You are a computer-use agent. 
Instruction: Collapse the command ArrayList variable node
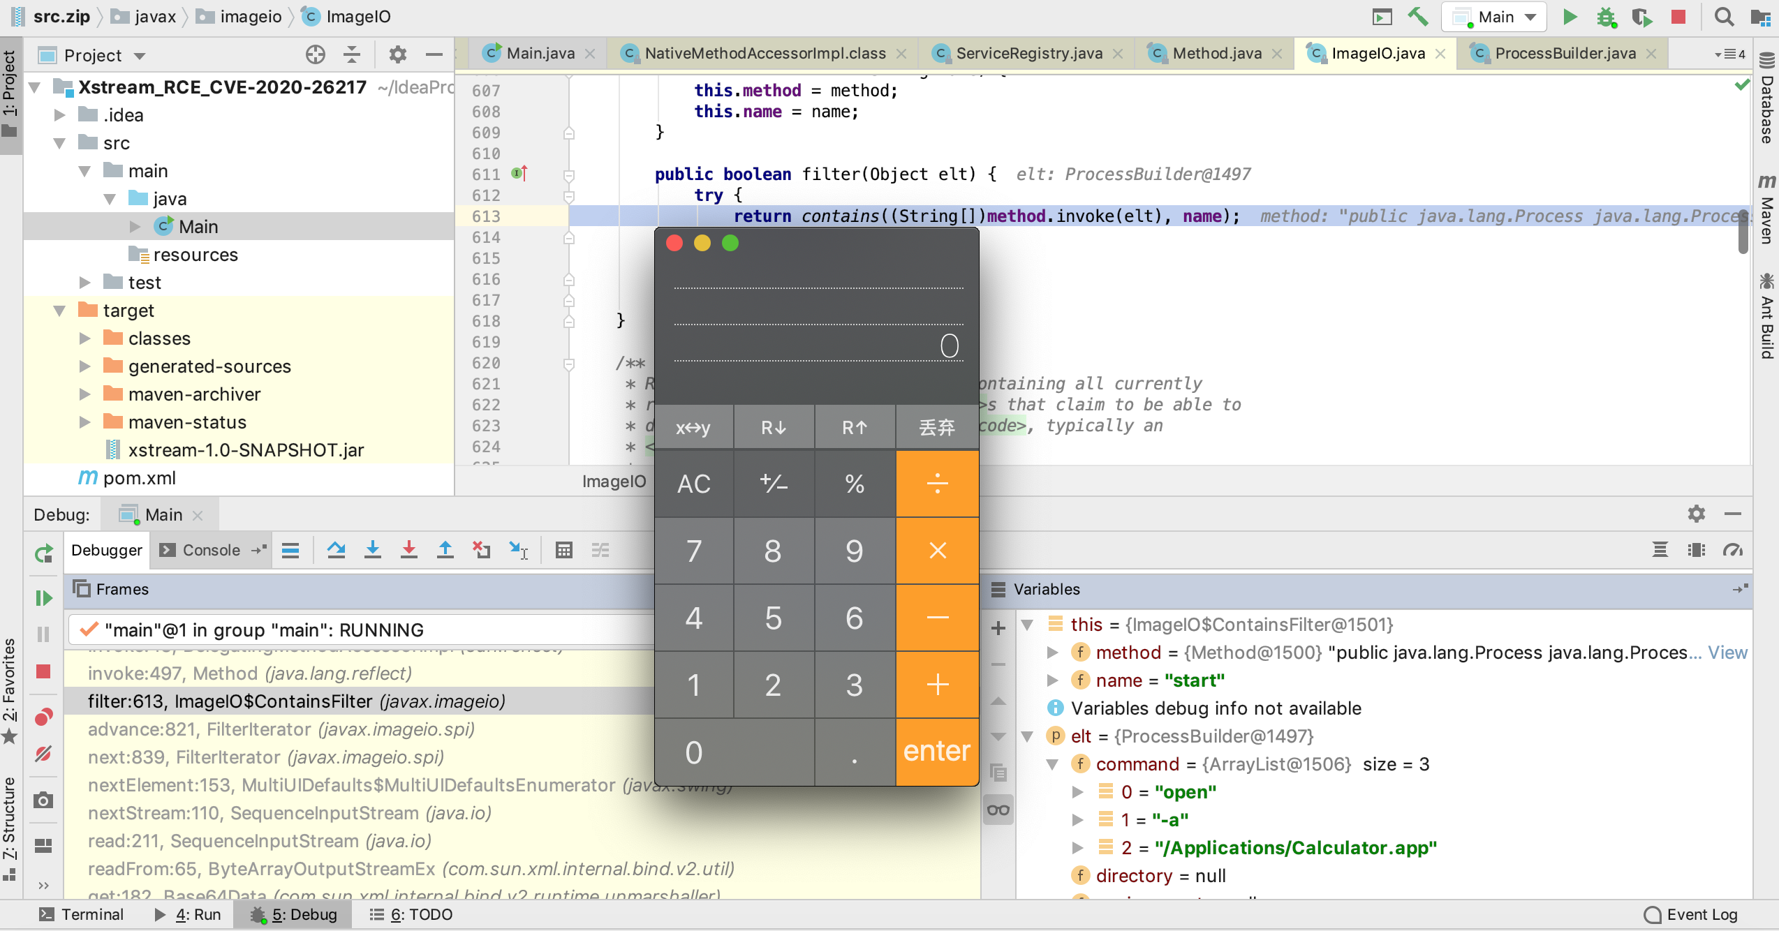(x=1052, y=765)
